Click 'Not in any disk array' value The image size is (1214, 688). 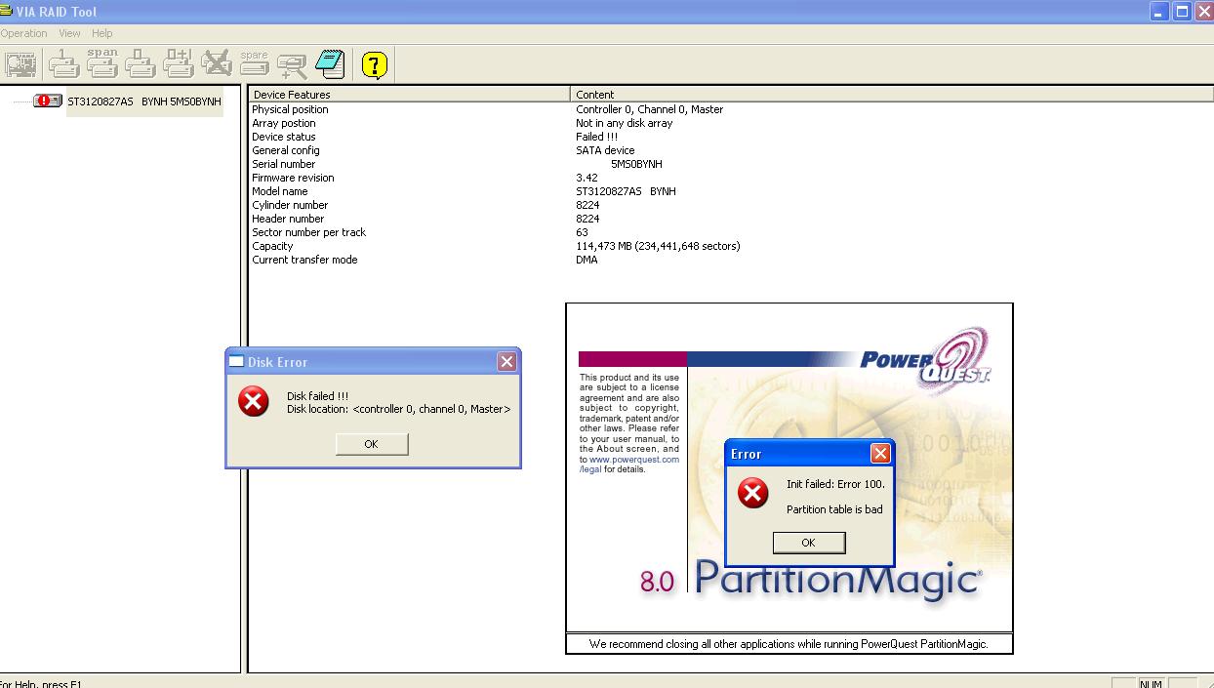pos(625,123)
